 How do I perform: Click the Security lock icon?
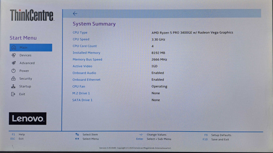click(13, 79)
